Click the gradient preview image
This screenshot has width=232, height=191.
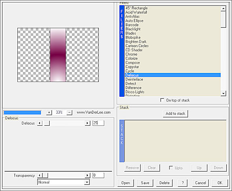58,55
